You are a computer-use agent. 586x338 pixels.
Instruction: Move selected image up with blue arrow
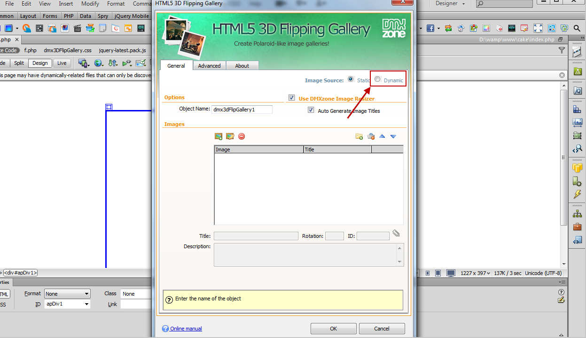[382, 136]
